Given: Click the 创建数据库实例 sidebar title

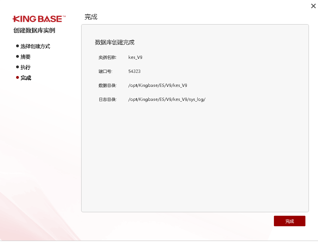Looking at the screenshot, I should click(34, 30).
